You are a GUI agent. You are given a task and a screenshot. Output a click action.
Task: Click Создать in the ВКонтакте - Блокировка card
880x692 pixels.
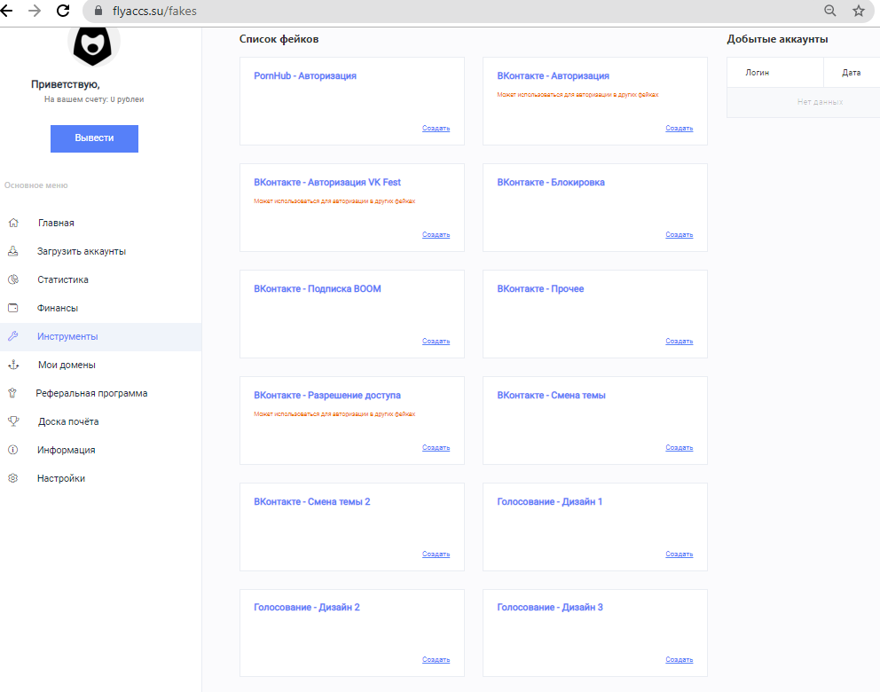coord(680,235)
